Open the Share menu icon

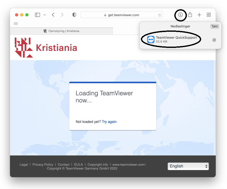[190, 15]
